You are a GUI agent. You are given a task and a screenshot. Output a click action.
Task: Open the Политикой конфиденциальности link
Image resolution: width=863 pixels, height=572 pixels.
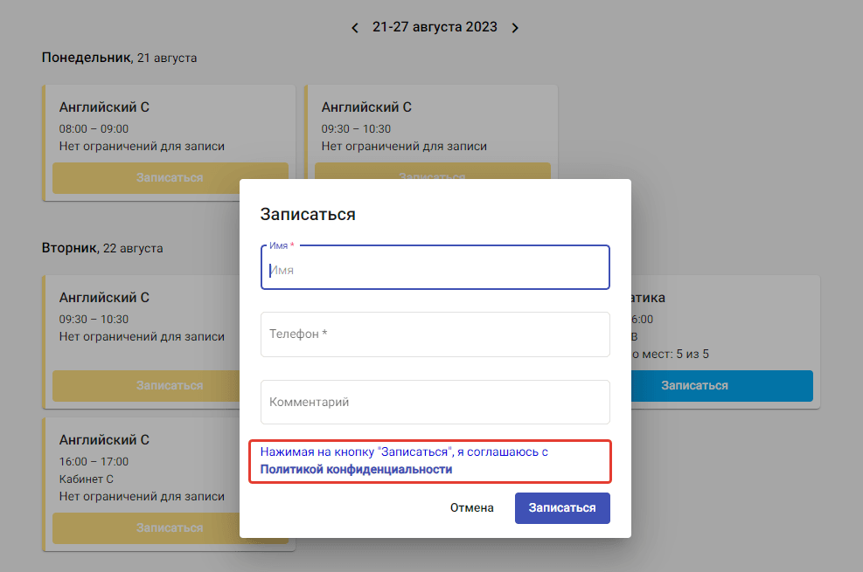(x=356, y=469)
